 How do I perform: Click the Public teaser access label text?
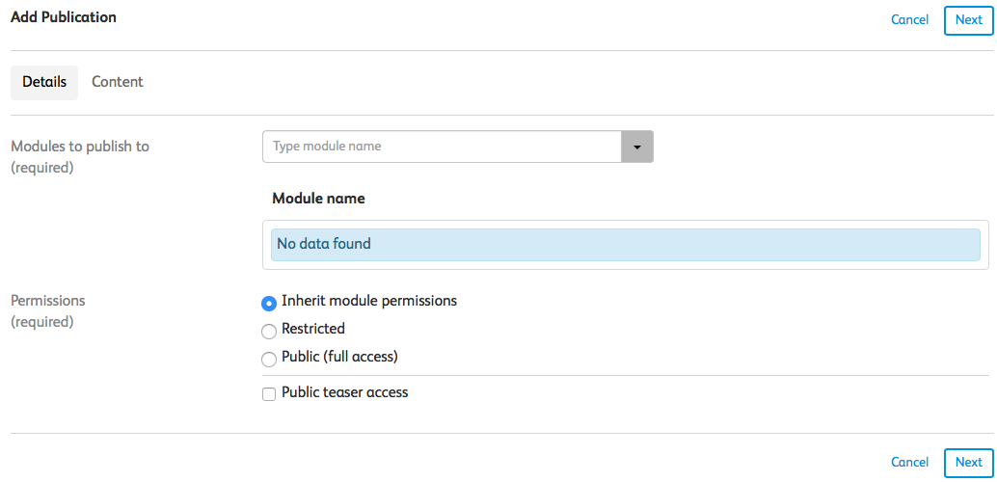[344, 392]
